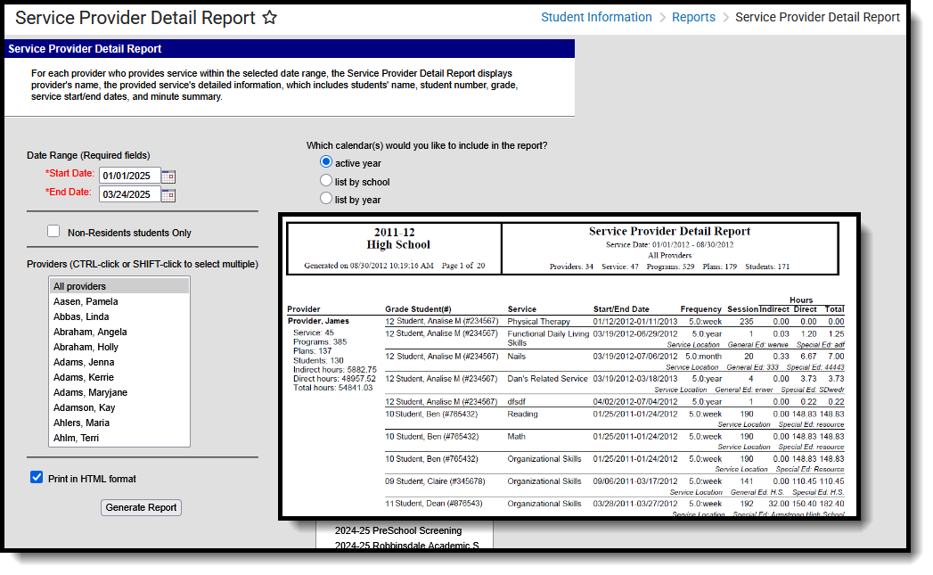Choose the list by year radio option
Screen dimensions: 933x575
tap(326, 198)
